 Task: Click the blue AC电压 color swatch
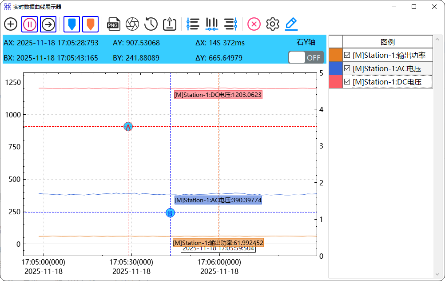(336, 68)
